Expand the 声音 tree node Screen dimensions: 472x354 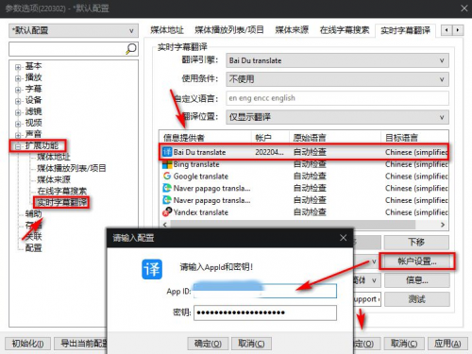tap(18, 135)
